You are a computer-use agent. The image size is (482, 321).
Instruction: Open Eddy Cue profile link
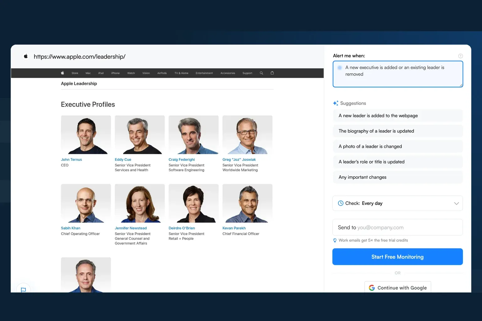tap(123, 160)
